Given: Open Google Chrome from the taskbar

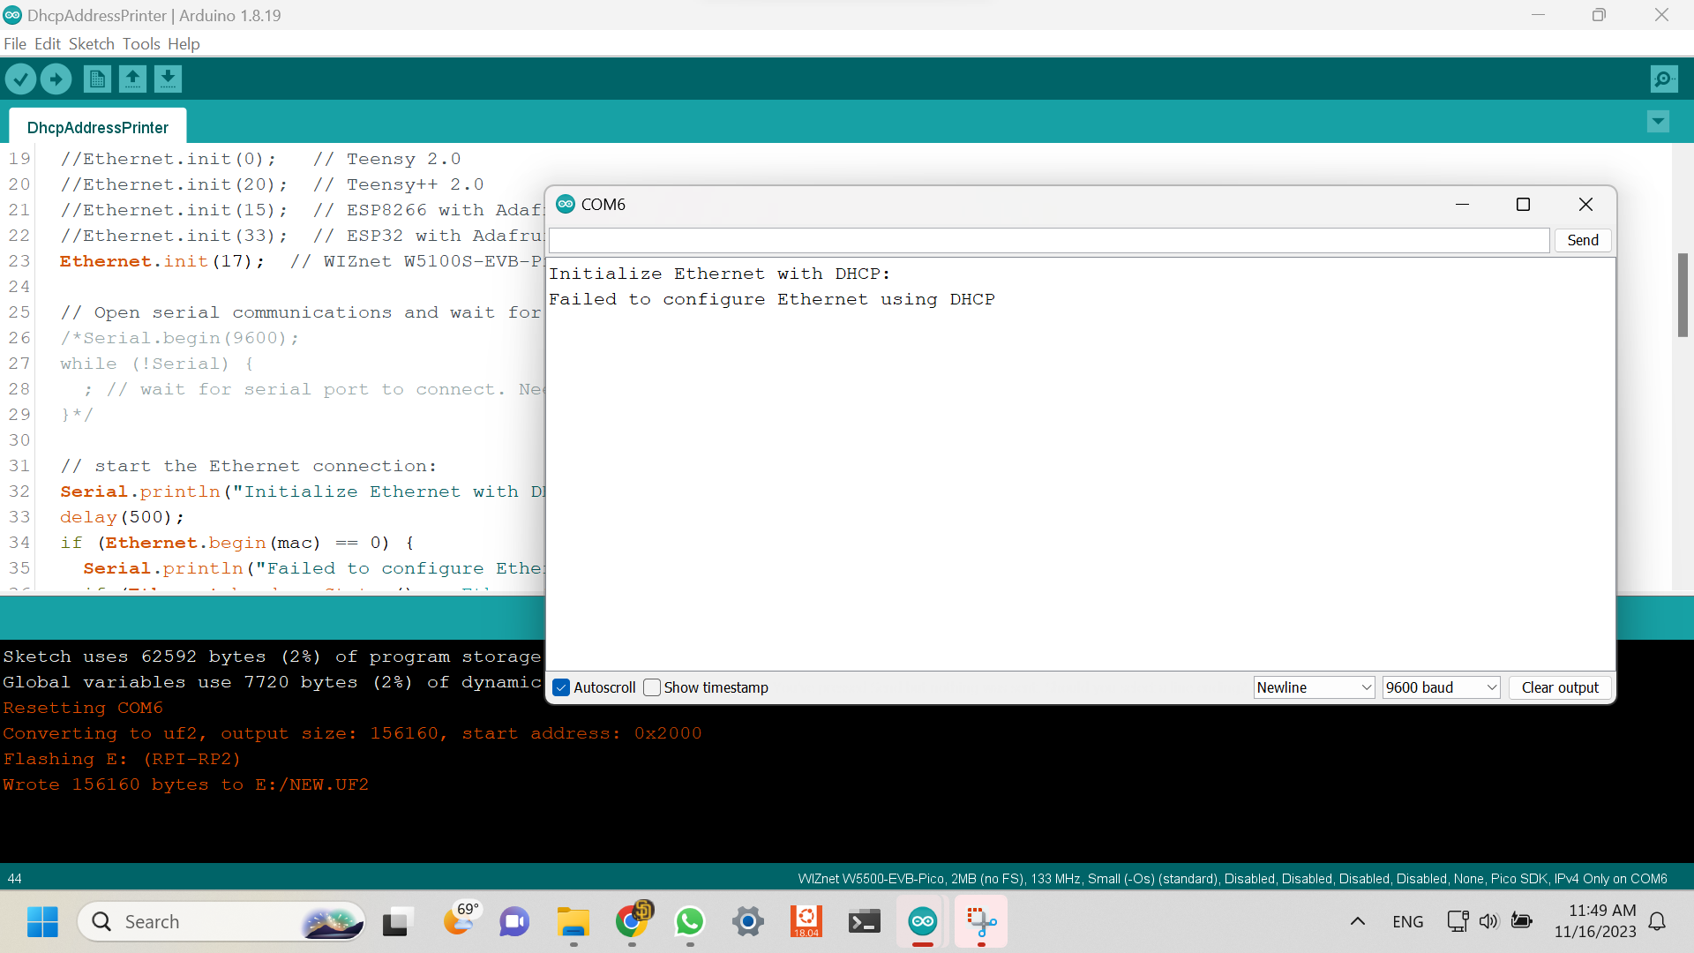Looking at the screenshot, I should pos(632,921).
